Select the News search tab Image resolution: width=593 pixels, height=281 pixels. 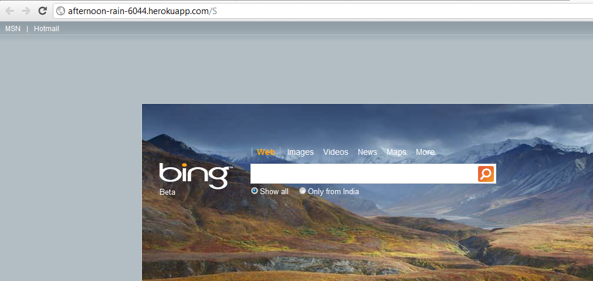367,152
